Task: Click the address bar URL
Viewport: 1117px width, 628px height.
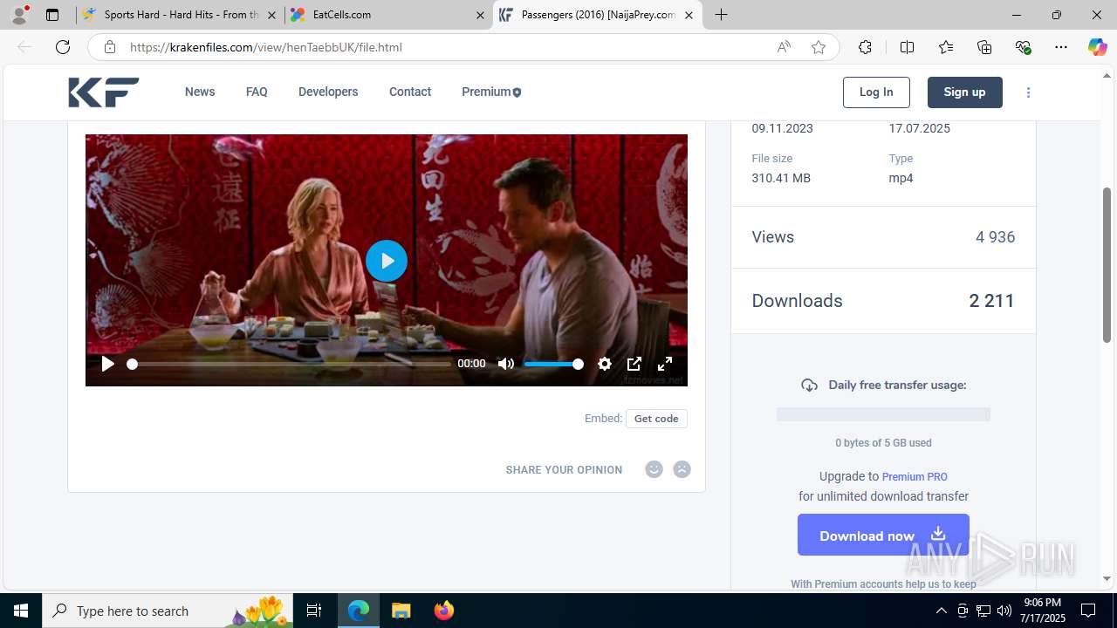Action: pyautogui.click(x=266, y=47)
